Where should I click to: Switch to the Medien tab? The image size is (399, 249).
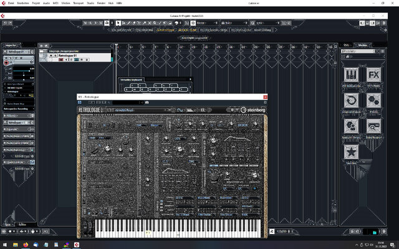(363, 45)
